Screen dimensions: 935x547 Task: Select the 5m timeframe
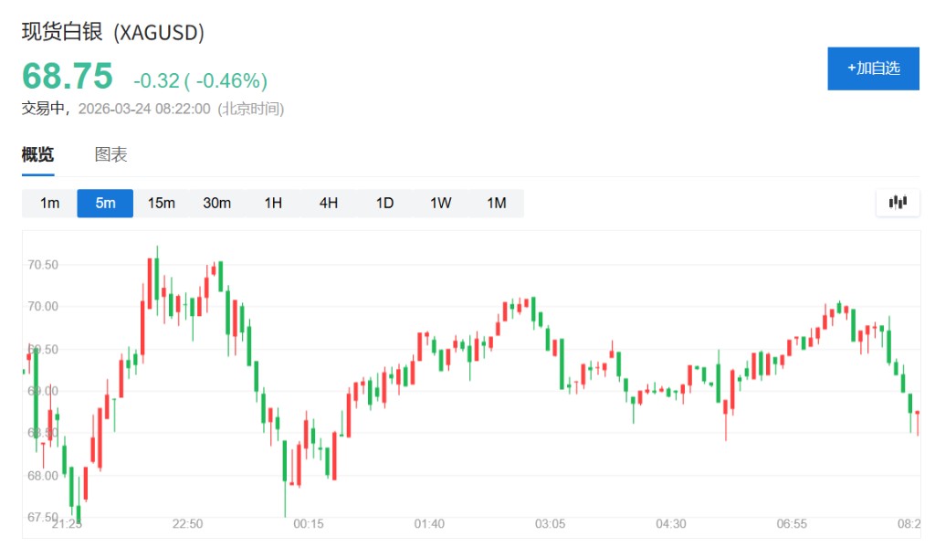[105, 203]
